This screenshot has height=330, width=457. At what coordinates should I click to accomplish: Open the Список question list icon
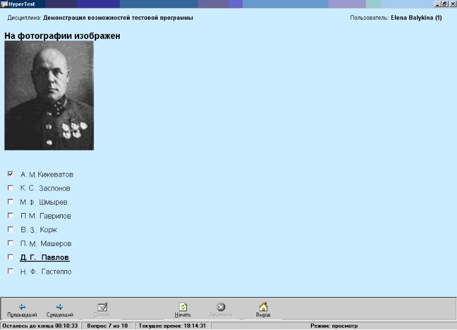[102, 307]
